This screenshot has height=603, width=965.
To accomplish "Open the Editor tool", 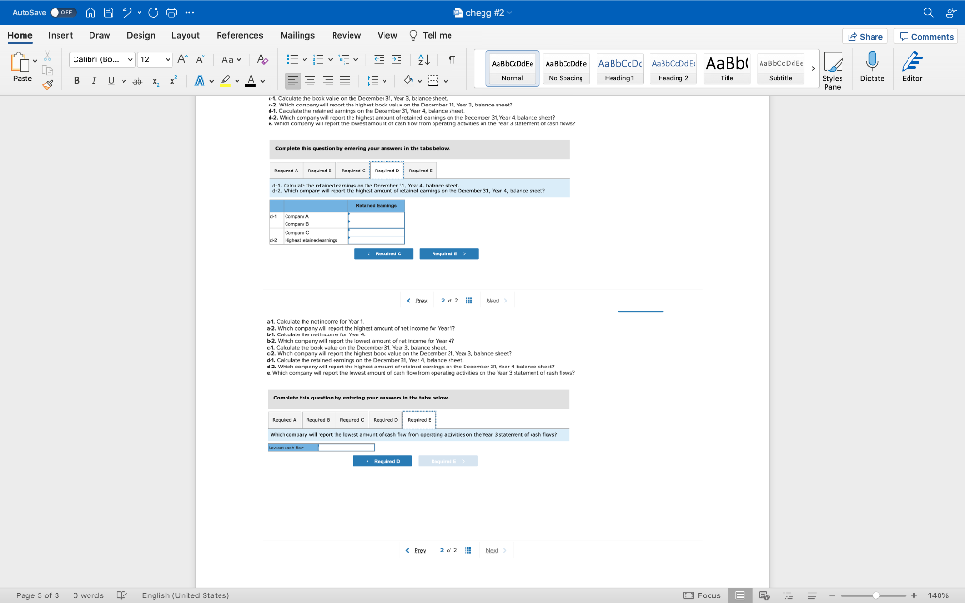I will point(911,67).
